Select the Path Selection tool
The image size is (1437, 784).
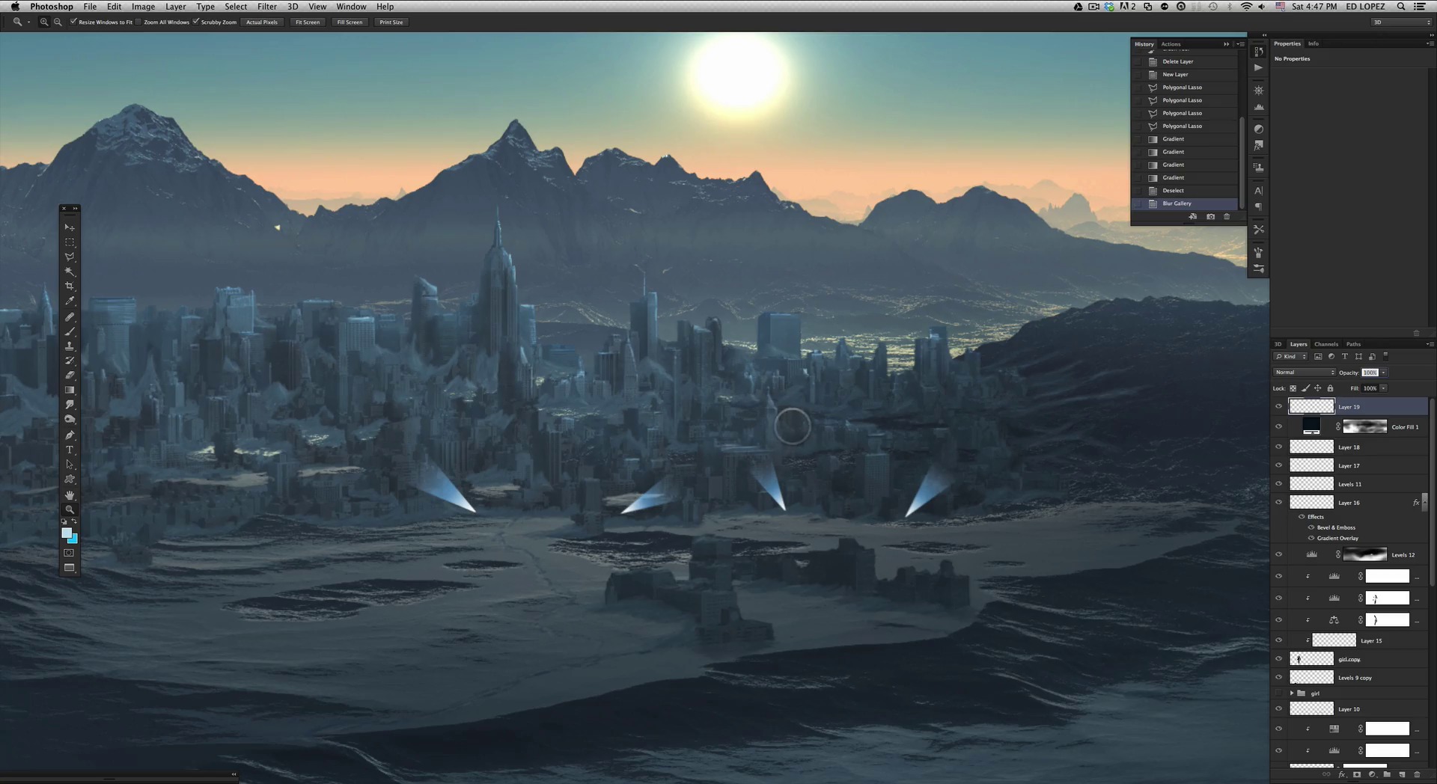coord(70,465)
